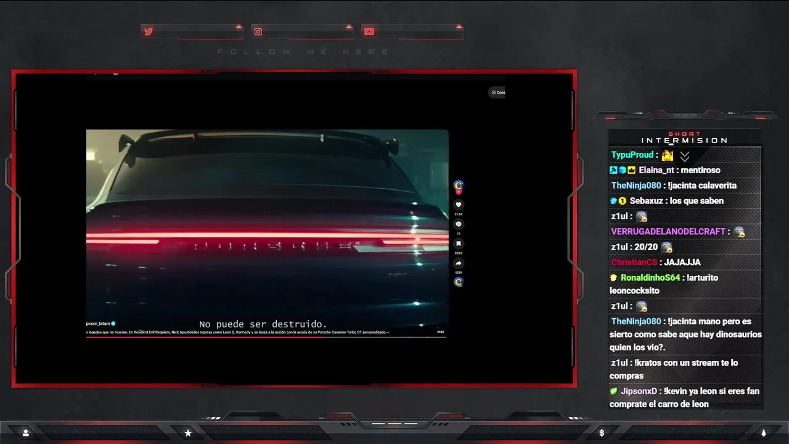Click username 'VERRUGADELANODELCRAFT'
The image size is (789, 444).
tap(668, 232)
